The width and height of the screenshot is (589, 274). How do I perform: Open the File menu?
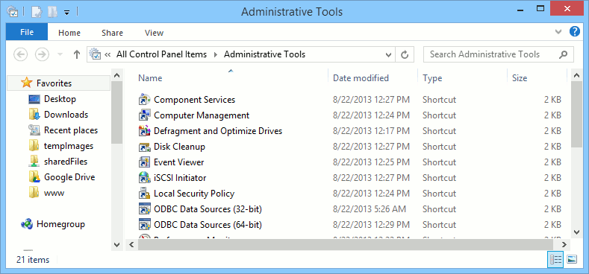[x=27, y=32]
